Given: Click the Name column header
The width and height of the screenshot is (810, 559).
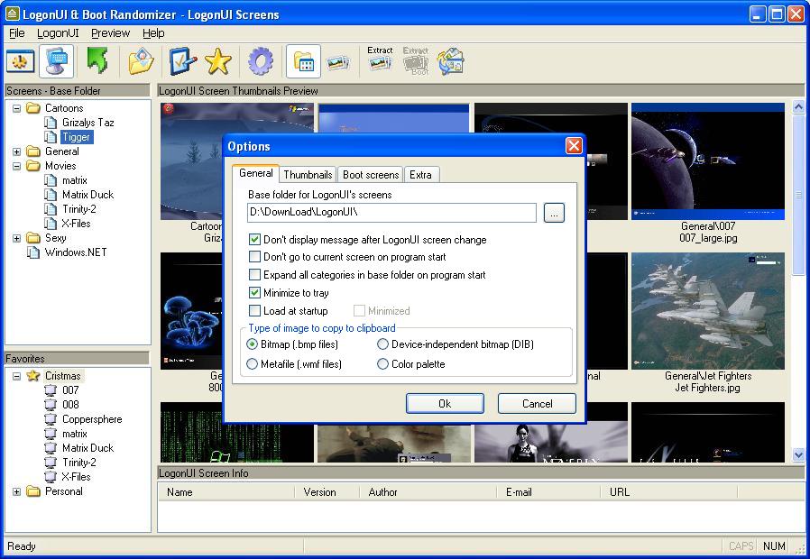Looking at the screenshot, I should [x=226, y=492].
